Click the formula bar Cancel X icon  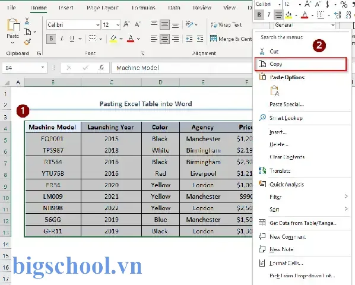[69, 68]
